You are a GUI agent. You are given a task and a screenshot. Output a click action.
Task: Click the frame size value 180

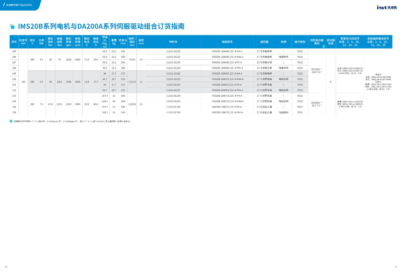point(23,82)
